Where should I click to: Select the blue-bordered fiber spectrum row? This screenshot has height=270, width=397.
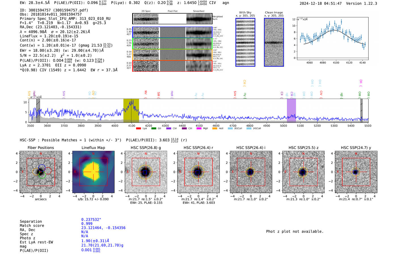click(172, 32)
